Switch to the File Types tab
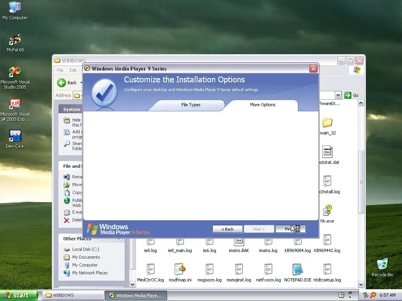402x301 pixels. point(191,105)
